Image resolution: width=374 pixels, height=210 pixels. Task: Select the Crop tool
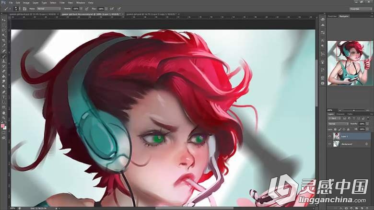3,41
